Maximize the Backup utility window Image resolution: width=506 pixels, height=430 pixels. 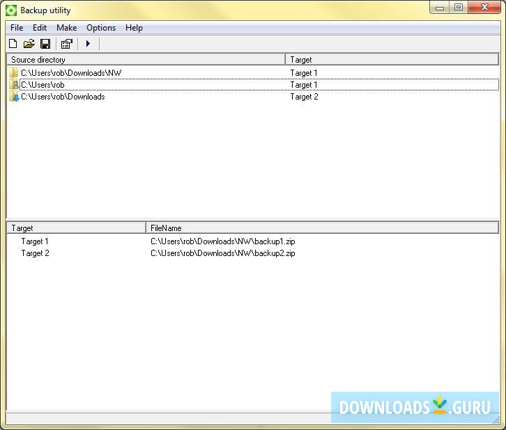458,8
